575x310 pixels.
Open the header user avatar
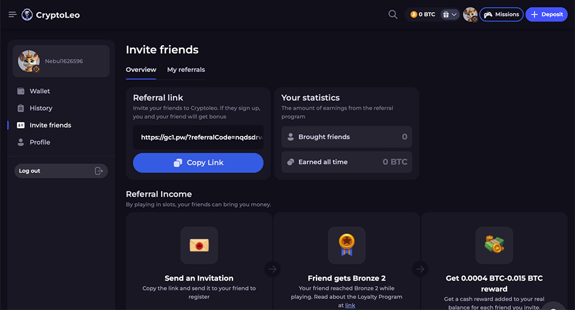click(x=470, y=15)
